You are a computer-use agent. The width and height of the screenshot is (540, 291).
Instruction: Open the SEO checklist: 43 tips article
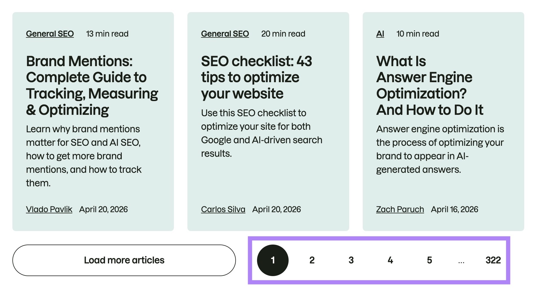[256, 77]
